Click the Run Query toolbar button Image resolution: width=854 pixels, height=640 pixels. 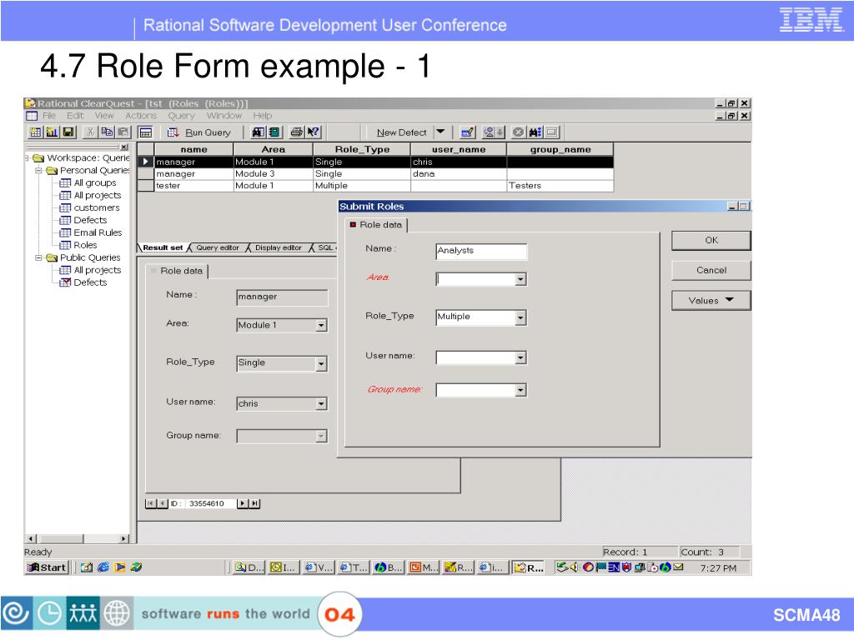tap(198, 132)
